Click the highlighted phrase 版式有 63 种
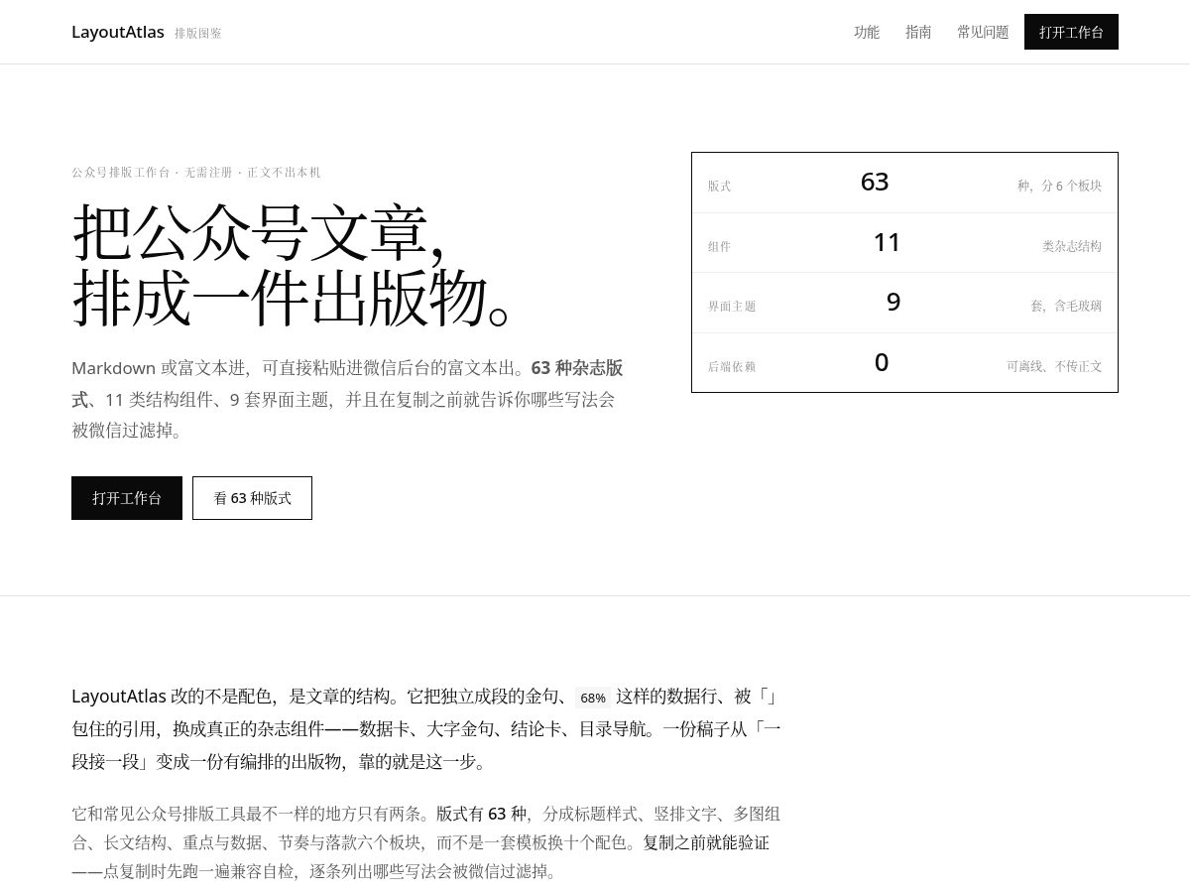Image resolution: width=1190 pixels, height=893 pixels. tap(481, 814)
